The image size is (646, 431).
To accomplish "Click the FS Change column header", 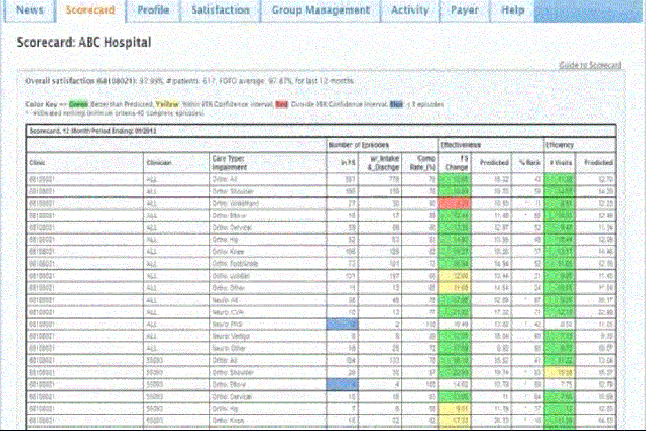I will click(x=455, y=163).
